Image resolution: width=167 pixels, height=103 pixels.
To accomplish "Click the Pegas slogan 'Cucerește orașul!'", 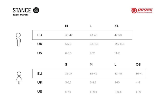I will tap(145, 12).
